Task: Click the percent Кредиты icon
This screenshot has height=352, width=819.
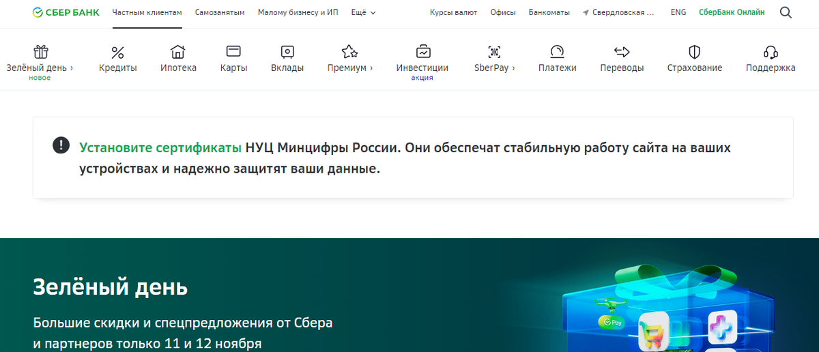Action: pyautogui.click(x=117, y=52)
